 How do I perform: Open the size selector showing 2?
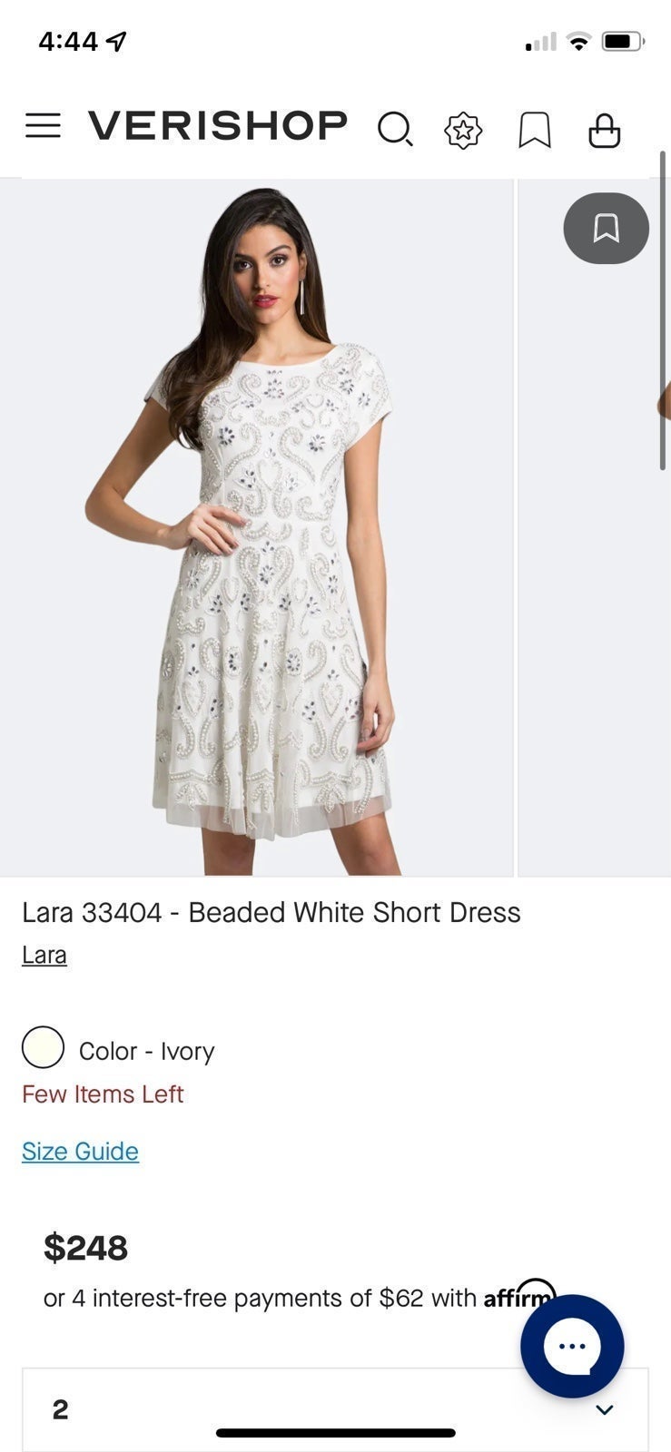click(x=335, y=1409)
